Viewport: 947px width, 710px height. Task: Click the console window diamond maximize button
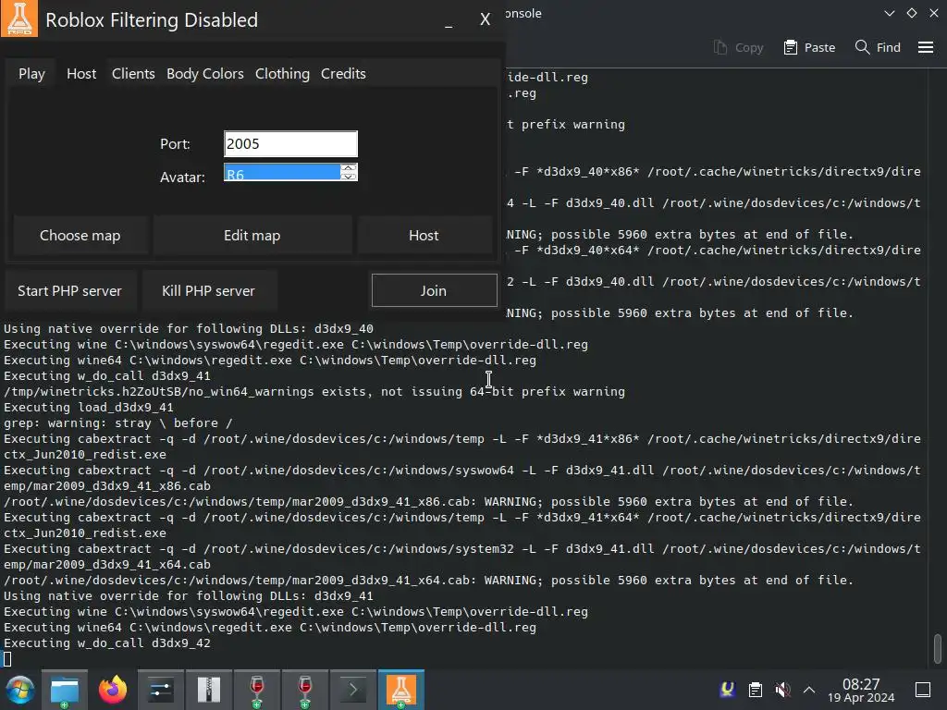tap(912, 13)
